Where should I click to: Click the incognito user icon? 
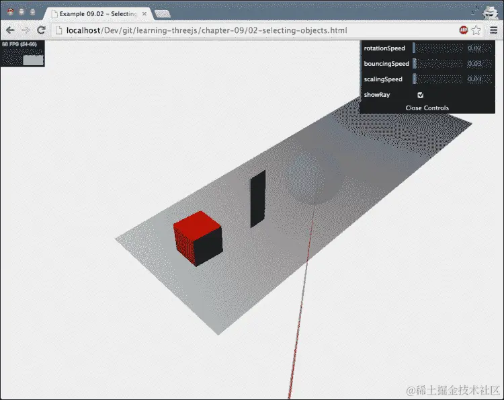pyautogui.click(x=490, y=12)
